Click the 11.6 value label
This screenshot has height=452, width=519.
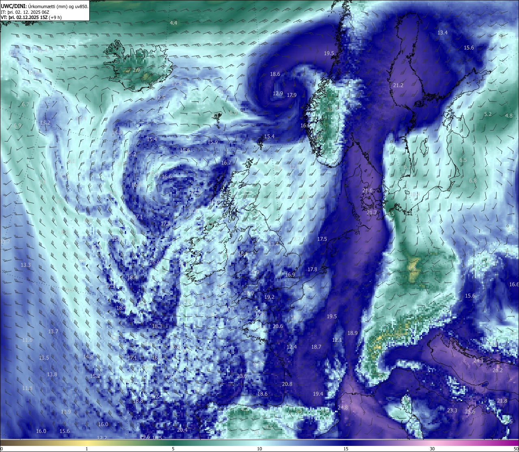click(x=27, y=340)
